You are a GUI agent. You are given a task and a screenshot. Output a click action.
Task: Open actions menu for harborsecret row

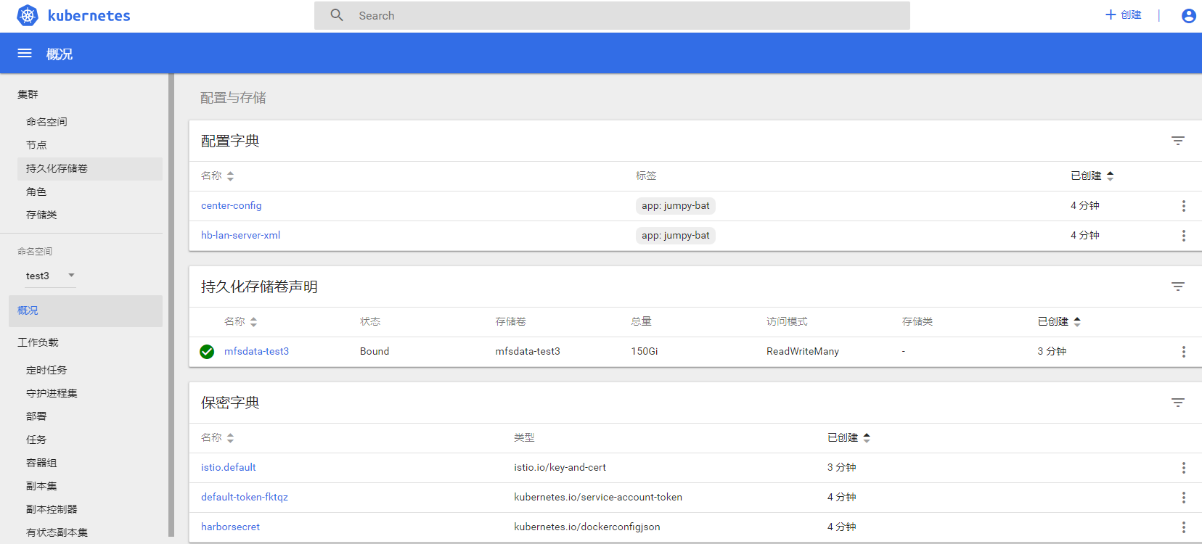tap(1183, 527)
